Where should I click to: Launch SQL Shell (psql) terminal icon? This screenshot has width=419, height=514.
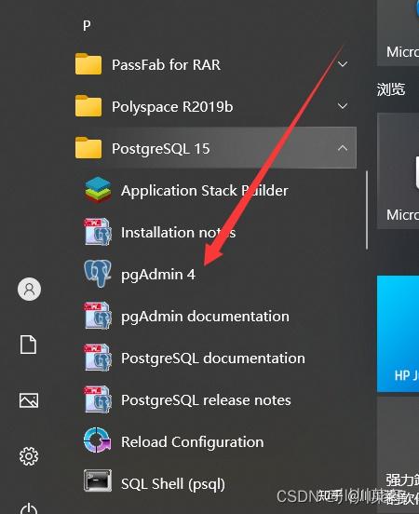(x=98, y=480)
